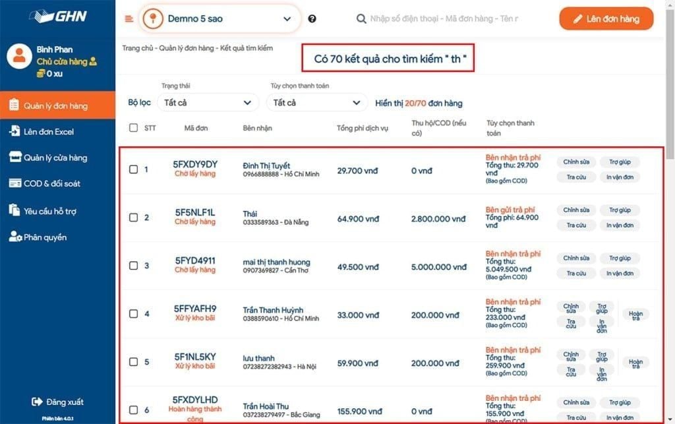Click Chỉnh sửa for order 5F5NLF1L
Viewport: 675px width, 424px height.
click(576, 210)
